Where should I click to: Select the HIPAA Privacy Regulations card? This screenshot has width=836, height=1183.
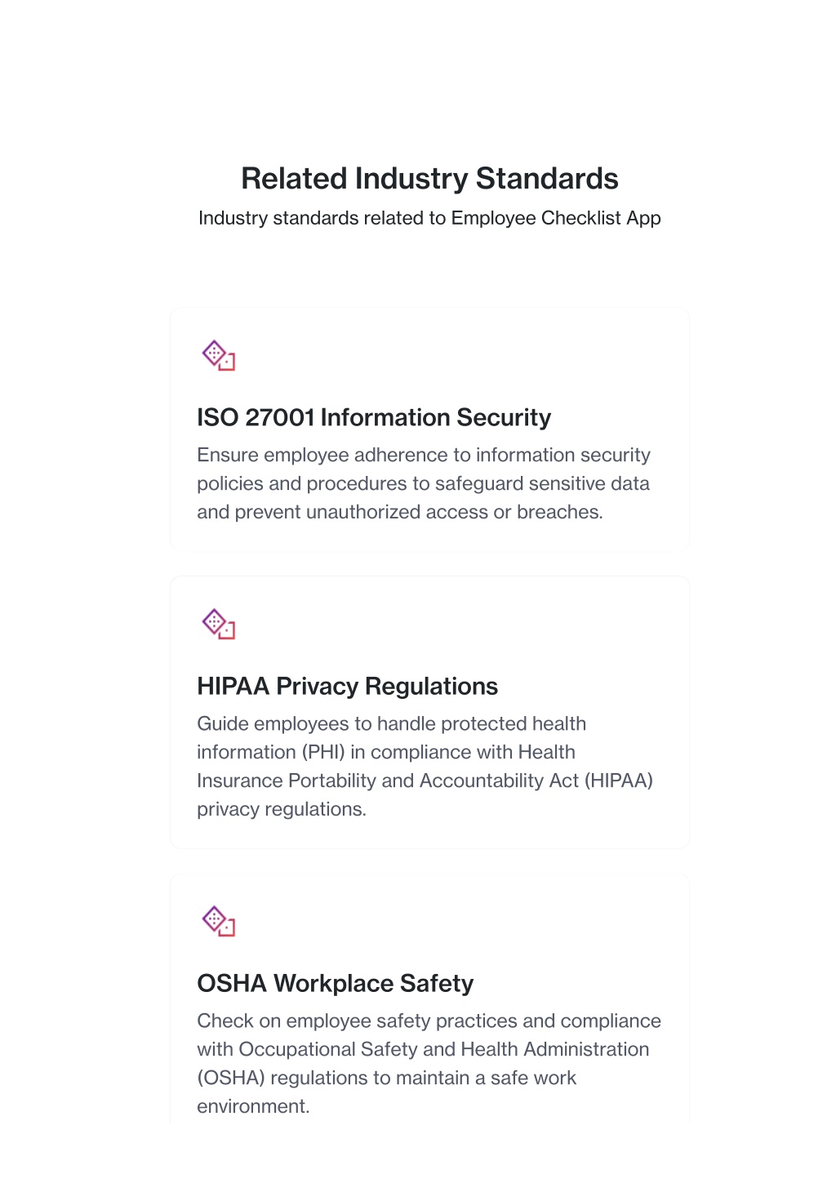click(429, 712)
